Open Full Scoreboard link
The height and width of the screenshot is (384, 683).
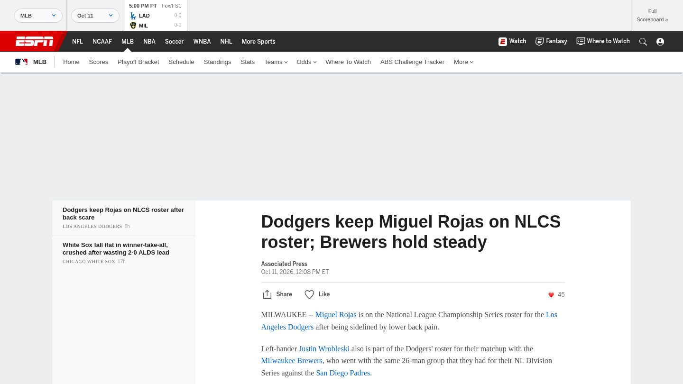pos(652,15)
